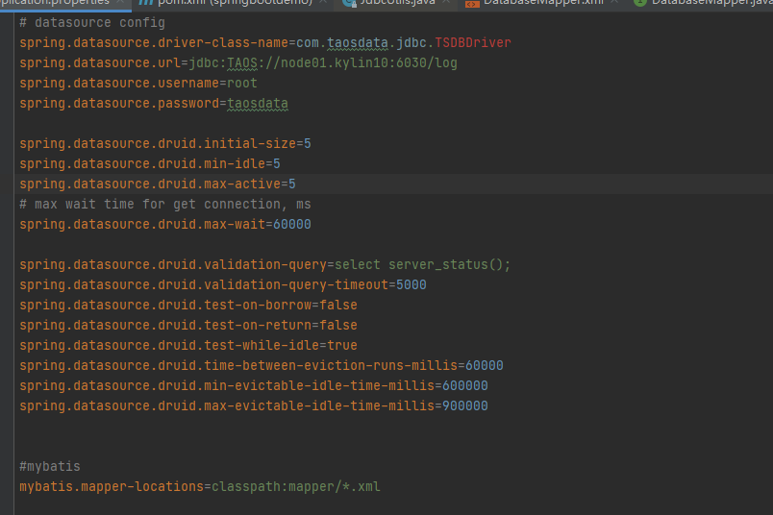Image resolution: width=773 pixels, height=515 pixels.
Task: Click the test-on-return=false line
Action: [x=188, y=326]
